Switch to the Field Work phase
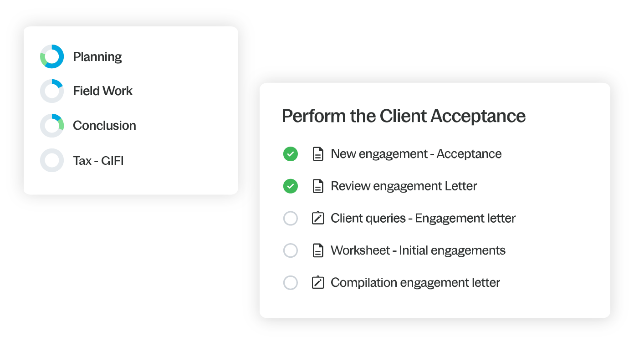 tap(102, 91)
